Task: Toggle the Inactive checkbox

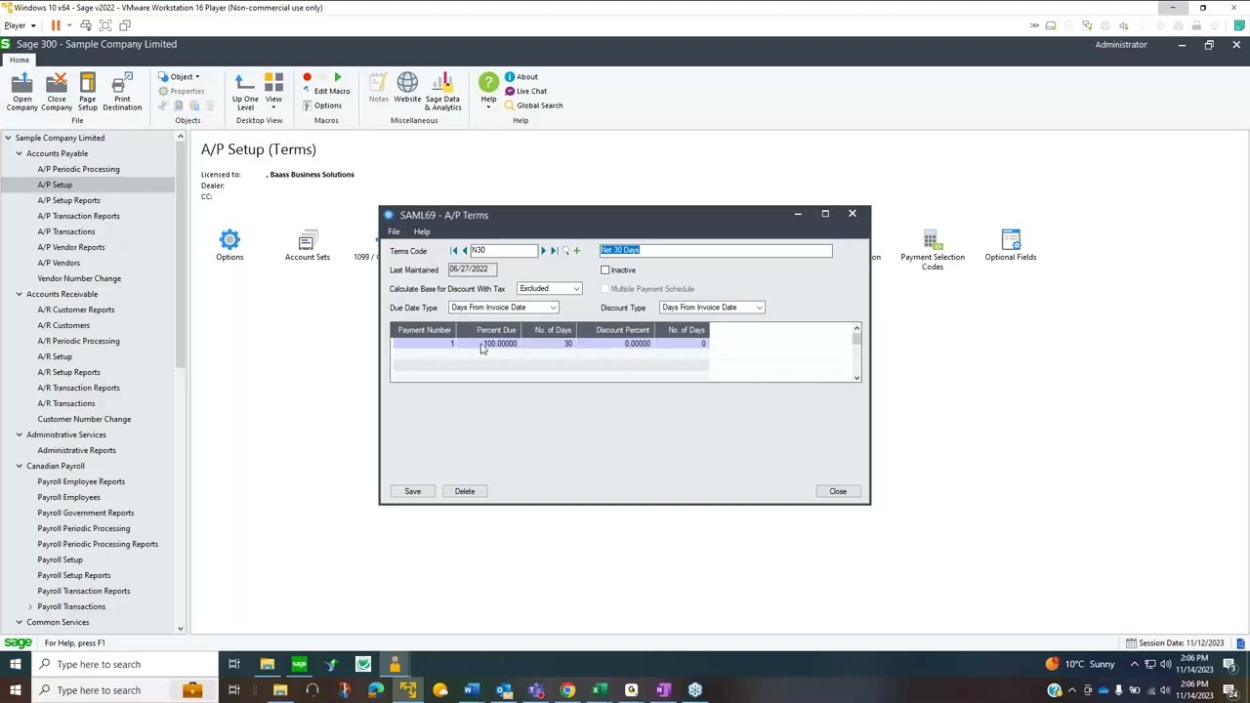Action: (604, 270)
